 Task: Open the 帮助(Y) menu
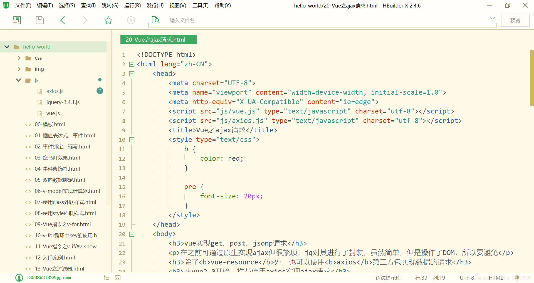(x=223, y=6)
